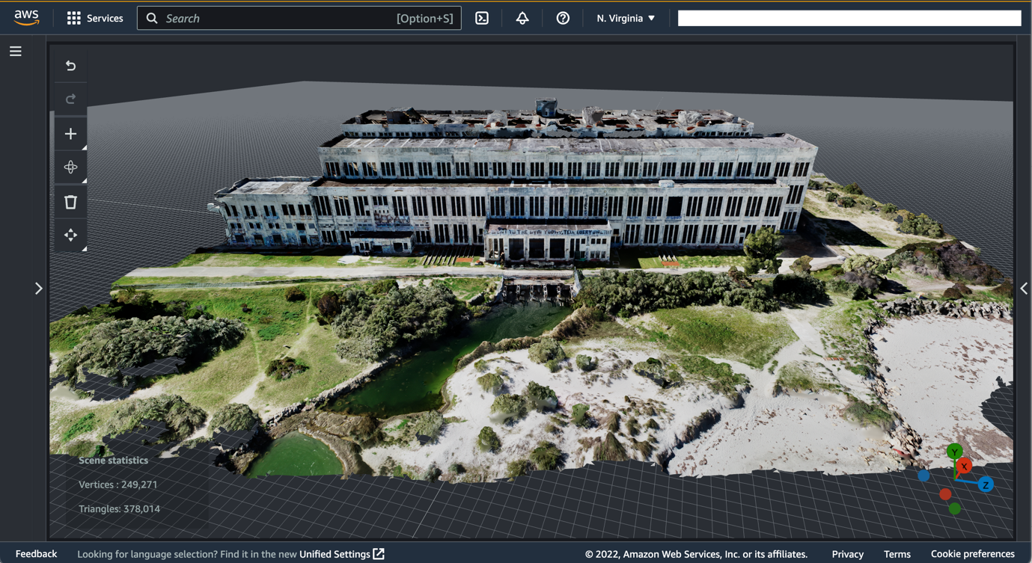Delete the selected object with trash icon

[70, 202]
